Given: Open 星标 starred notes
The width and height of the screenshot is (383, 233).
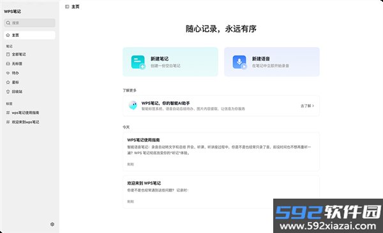Looking at the screenshot, I should (15, 82).
